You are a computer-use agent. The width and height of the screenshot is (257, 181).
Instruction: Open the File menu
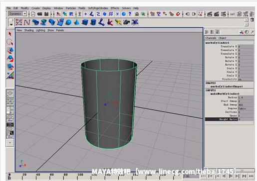click(8, 8)
